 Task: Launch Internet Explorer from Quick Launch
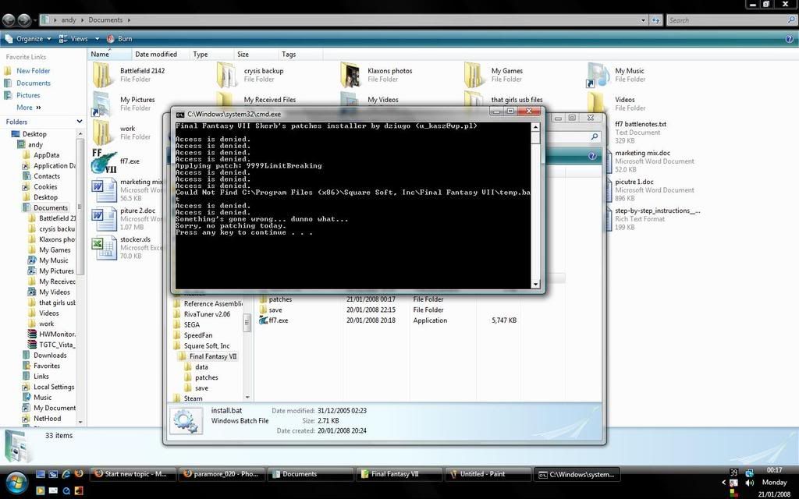66,473
